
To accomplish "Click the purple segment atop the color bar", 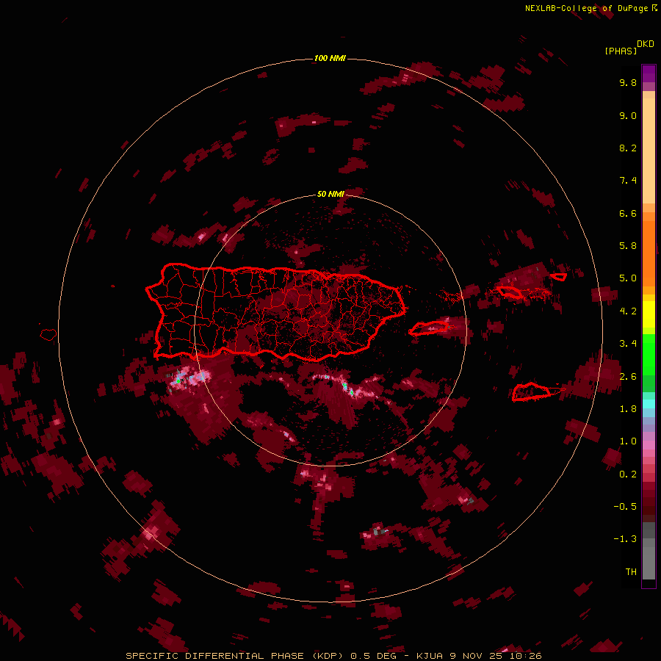I will 649,73.
